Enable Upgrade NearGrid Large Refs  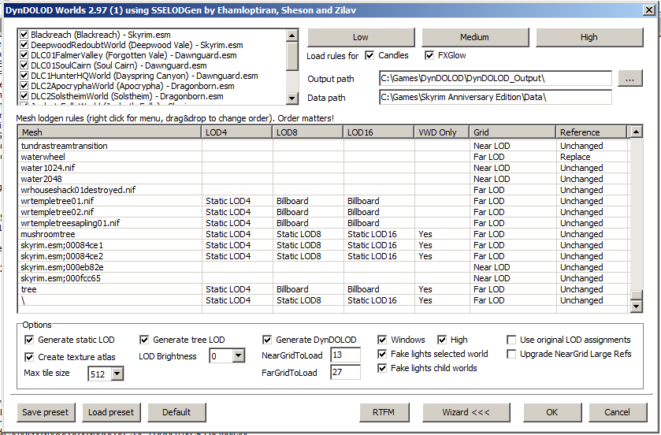click(x=511, y=354)
